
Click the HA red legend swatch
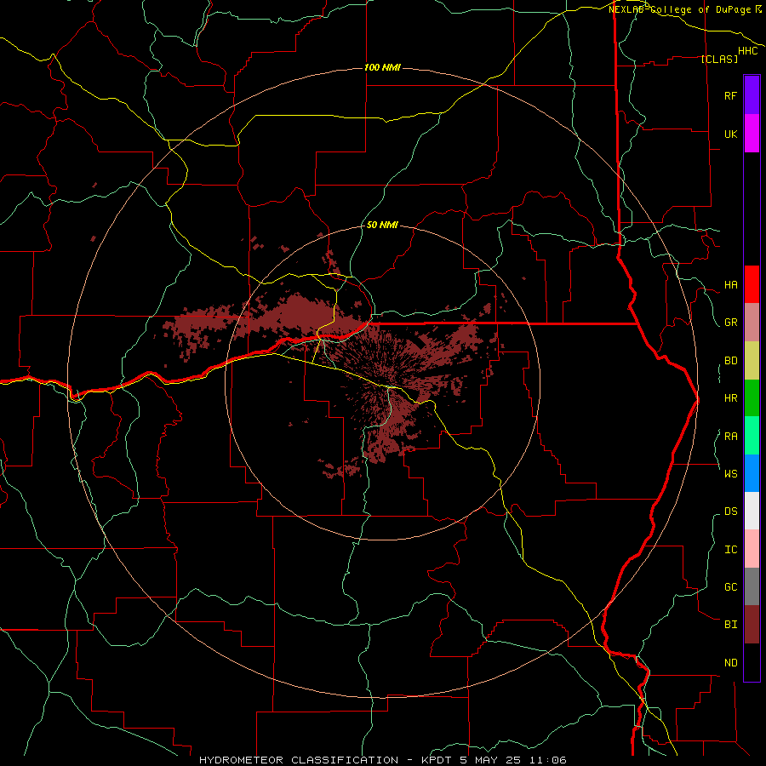click(x=752, y=284)
